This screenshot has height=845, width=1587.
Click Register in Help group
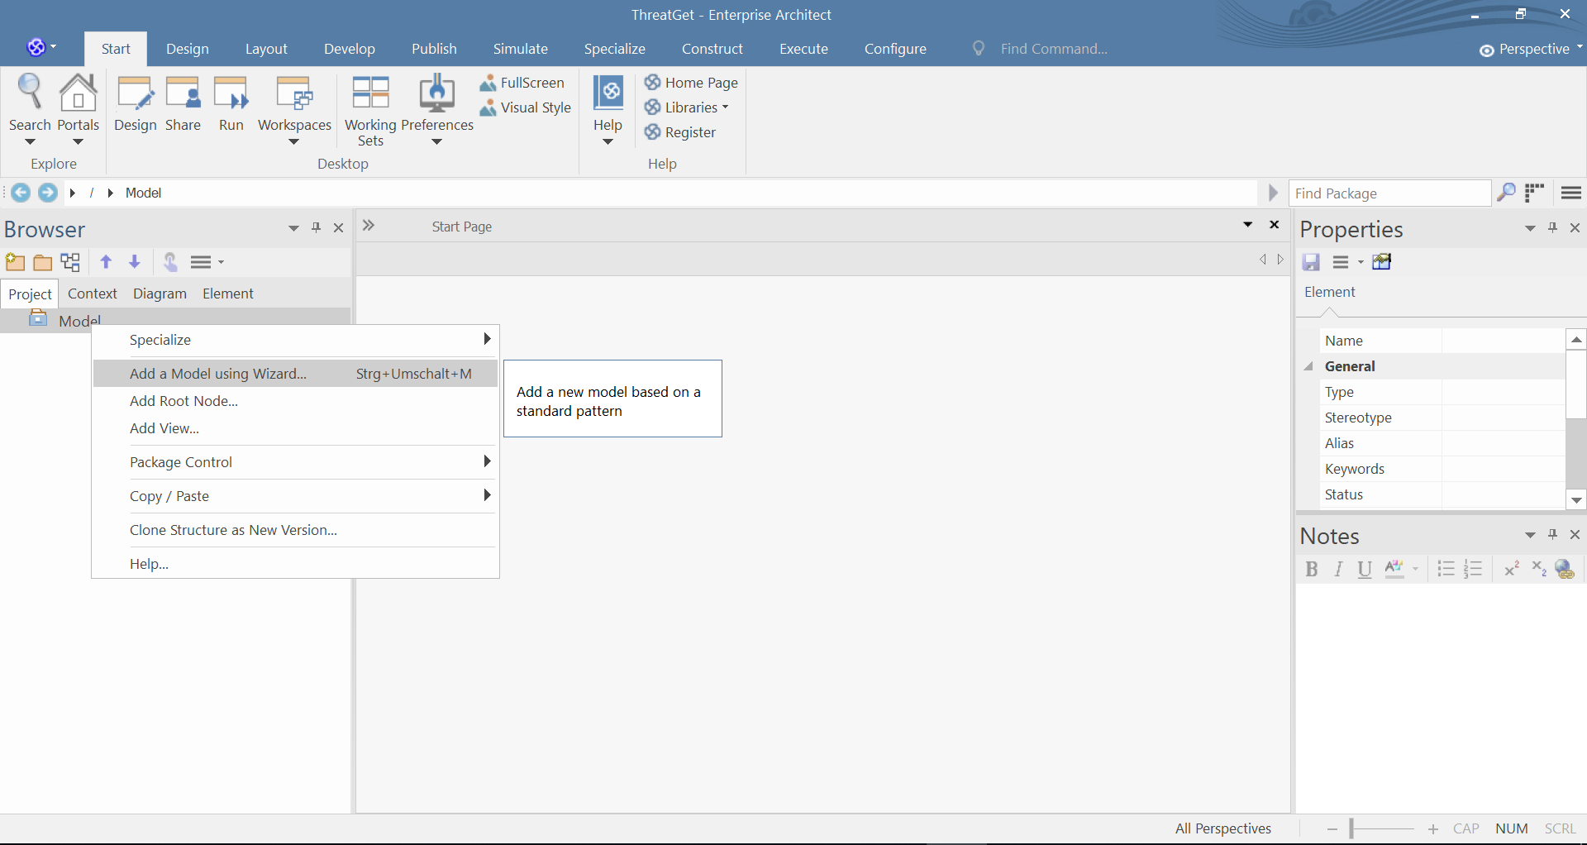point(680,132)
